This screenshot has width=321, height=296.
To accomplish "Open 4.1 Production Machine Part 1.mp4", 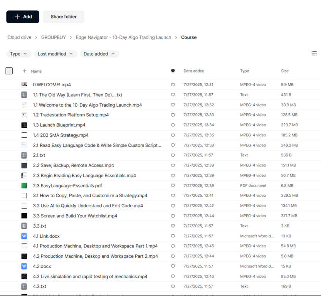I will [x=96, y=246].
